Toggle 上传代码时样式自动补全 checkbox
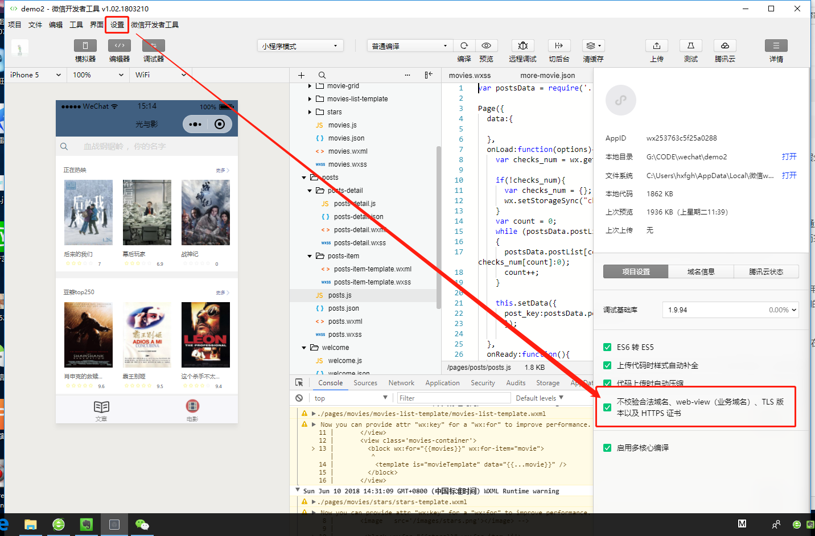815x536 pixels. click(x=607, y=365)
